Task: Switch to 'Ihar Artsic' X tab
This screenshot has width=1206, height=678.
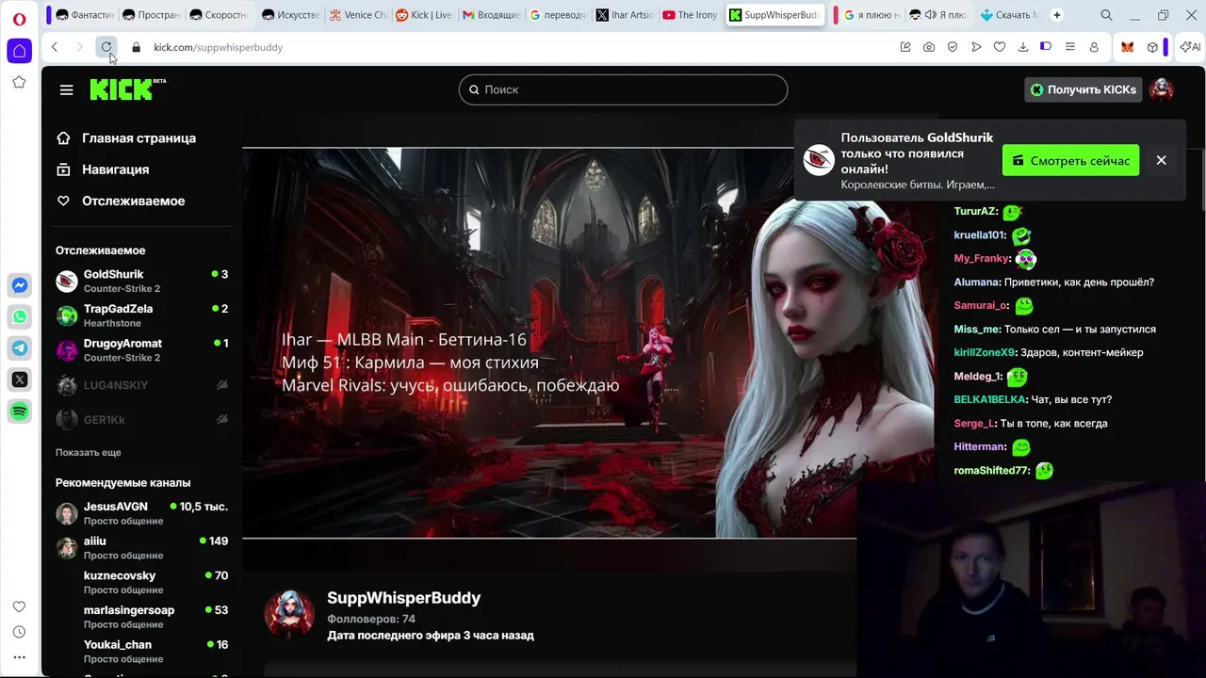Action: 624,15
